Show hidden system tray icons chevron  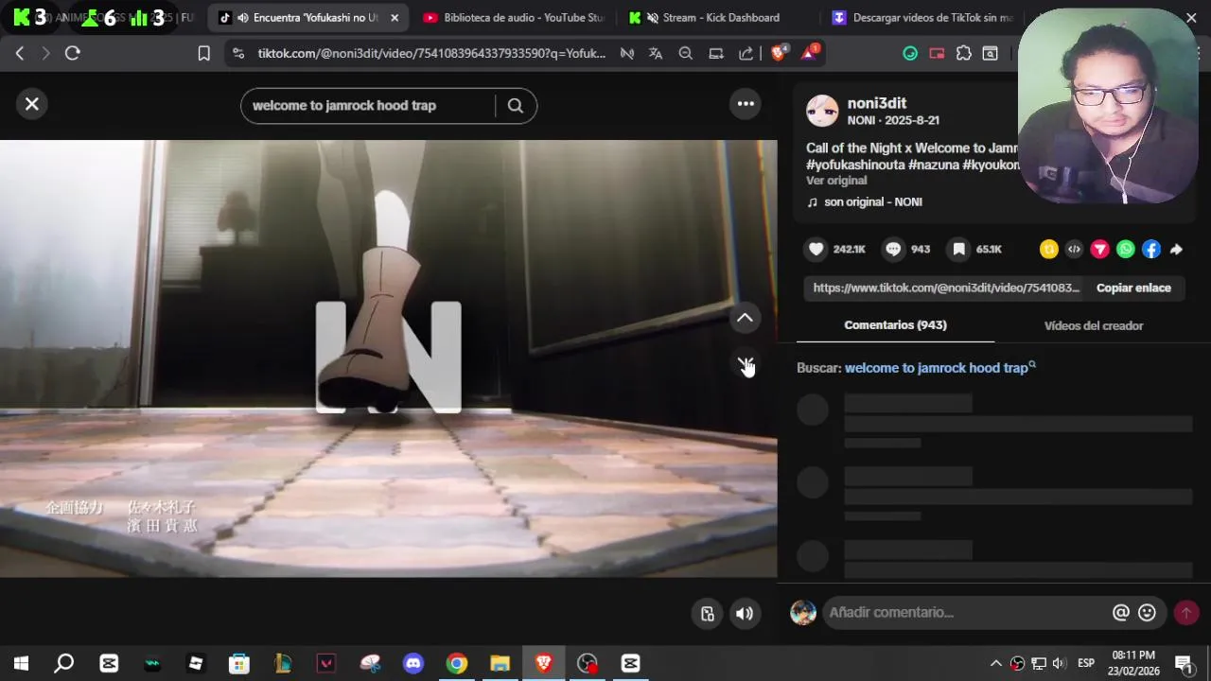pos(996,664)
